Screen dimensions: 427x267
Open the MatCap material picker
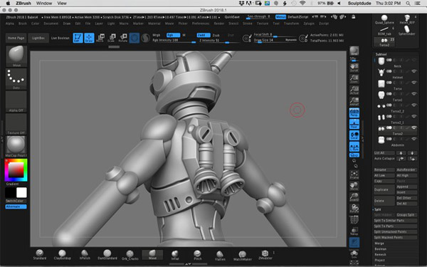pos(16,146)
